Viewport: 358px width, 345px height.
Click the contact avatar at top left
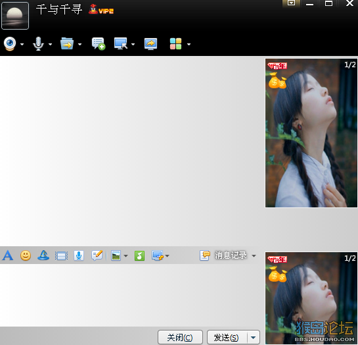point(15,16)
